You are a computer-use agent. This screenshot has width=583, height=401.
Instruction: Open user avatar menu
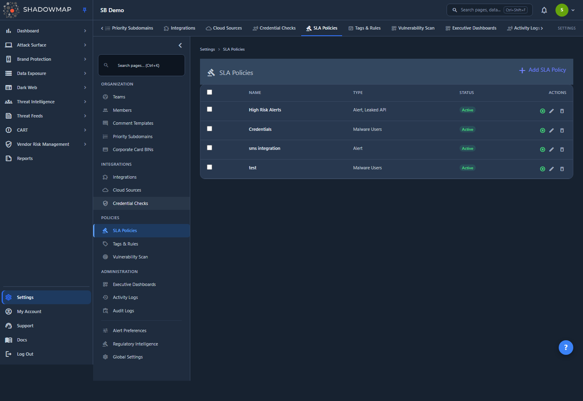point(565,10)
